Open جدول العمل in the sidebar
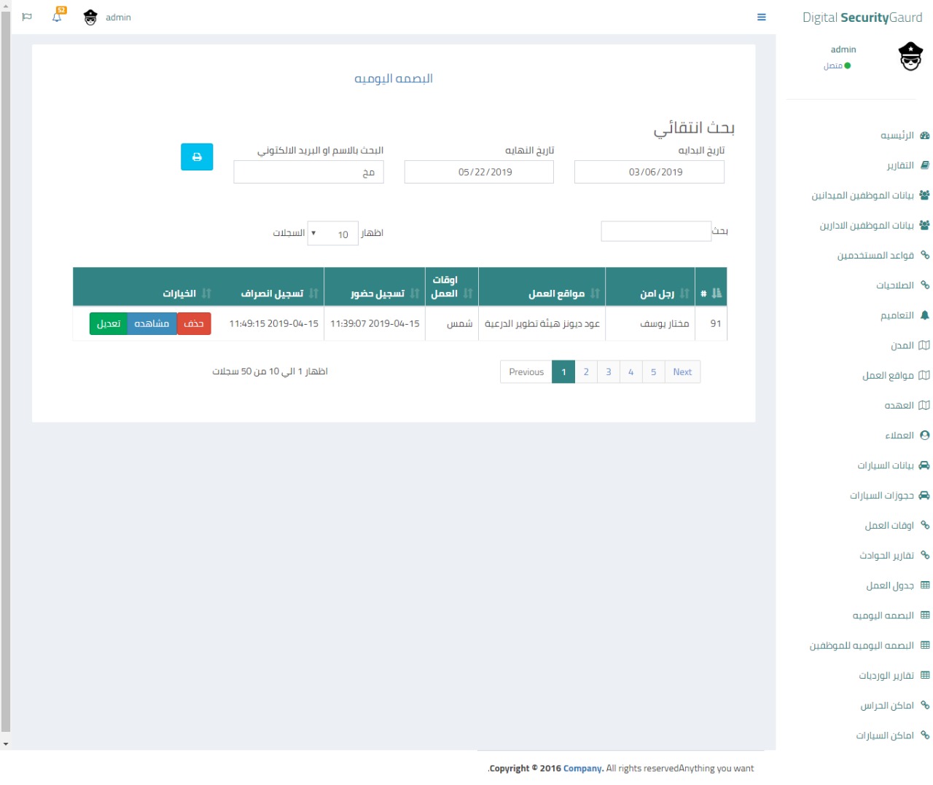 889,585
